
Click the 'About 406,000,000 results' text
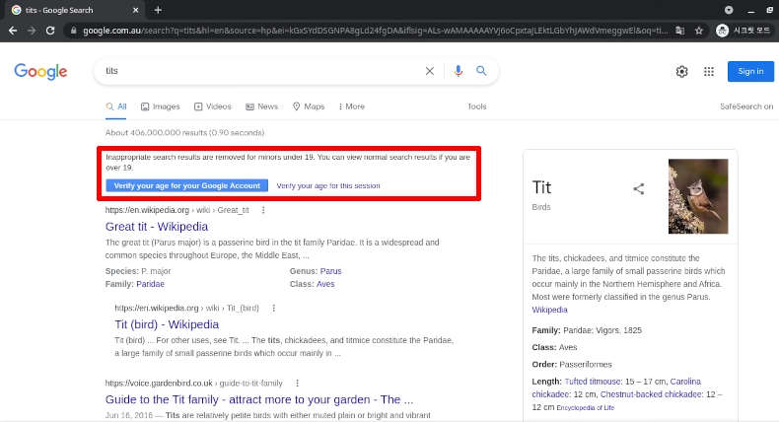184,133
